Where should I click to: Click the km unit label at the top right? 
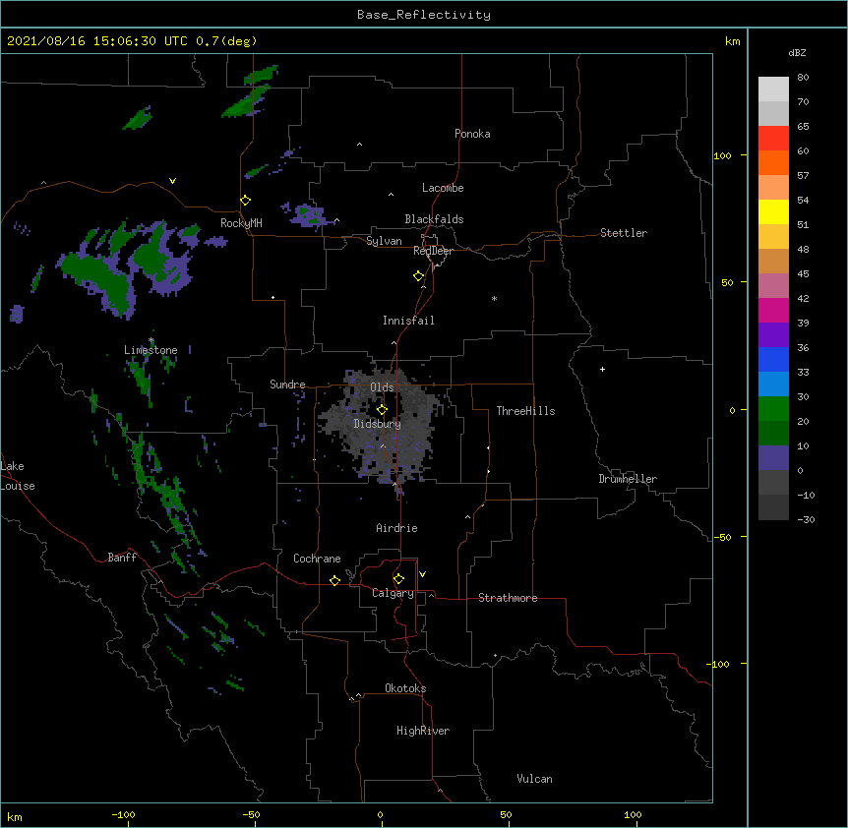click(x=732, y=41)
